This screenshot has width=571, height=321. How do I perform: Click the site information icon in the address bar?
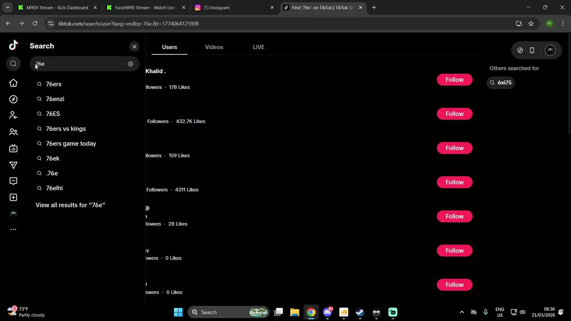click(x=50, y=24)
